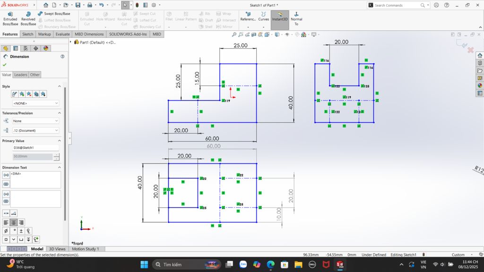Click the Home icon in the title toolbar
Viewport: 484px width, 272px height.
point(46,5)
